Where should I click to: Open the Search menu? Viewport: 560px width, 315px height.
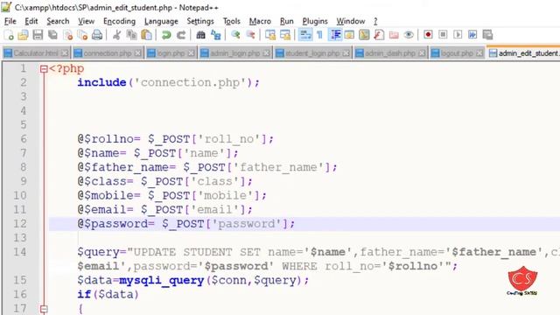pyautogui.click(x=58, y=21)
